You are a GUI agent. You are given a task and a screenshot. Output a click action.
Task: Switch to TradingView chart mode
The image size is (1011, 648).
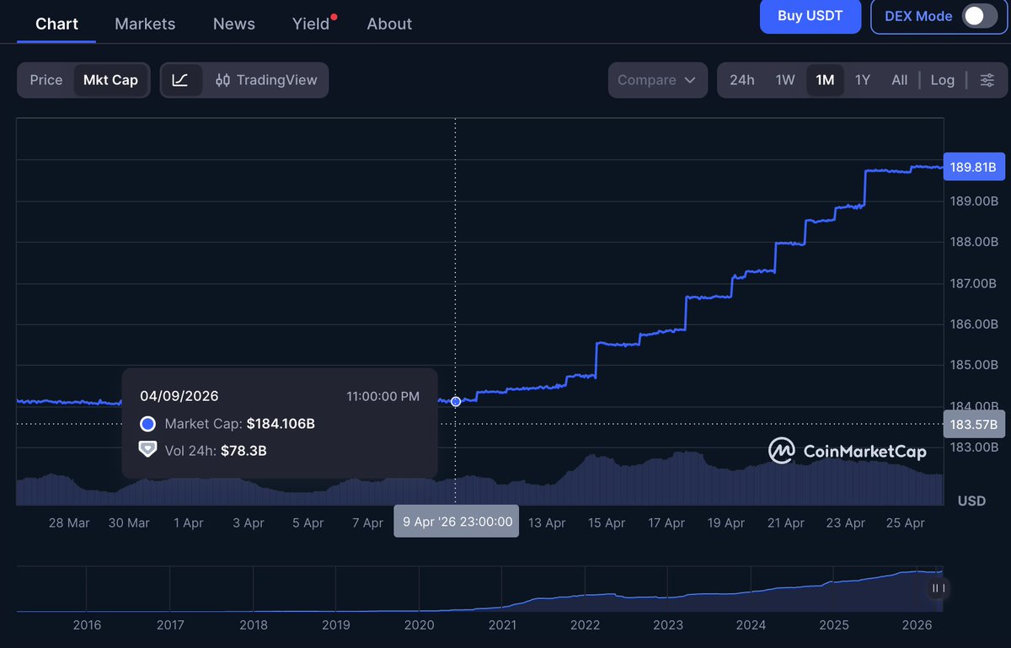tap(266, 80)
